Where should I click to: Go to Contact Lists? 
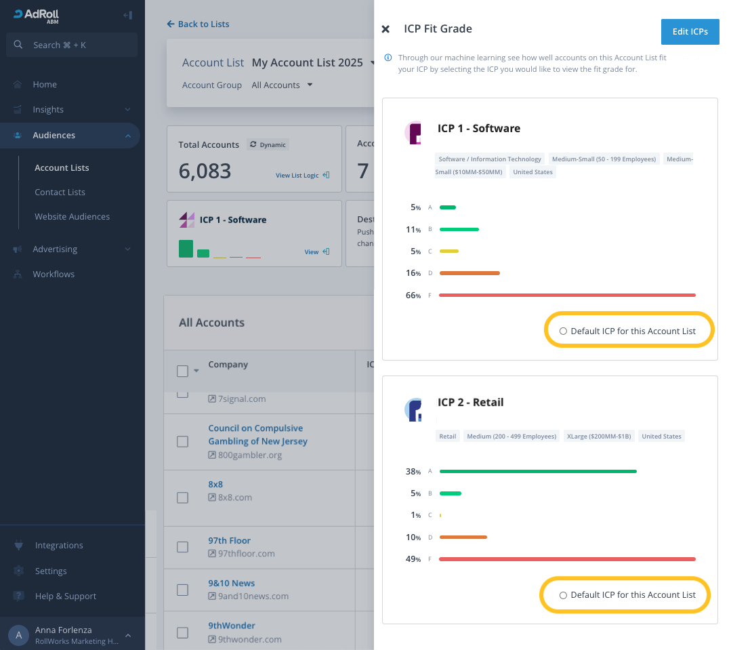pyautogui.click(x=60, y=192)
